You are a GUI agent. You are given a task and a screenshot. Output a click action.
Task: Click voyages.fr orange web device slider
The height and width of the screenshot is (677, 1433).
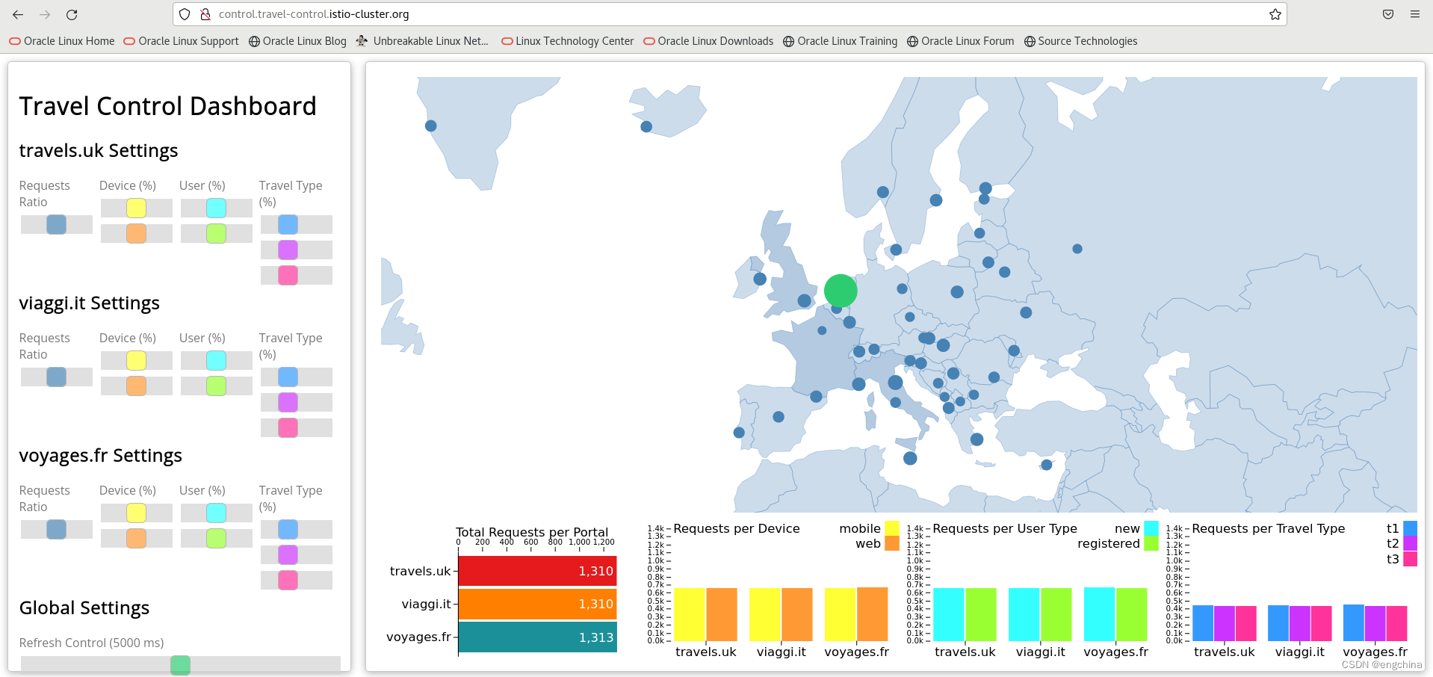tap(136, 538)
